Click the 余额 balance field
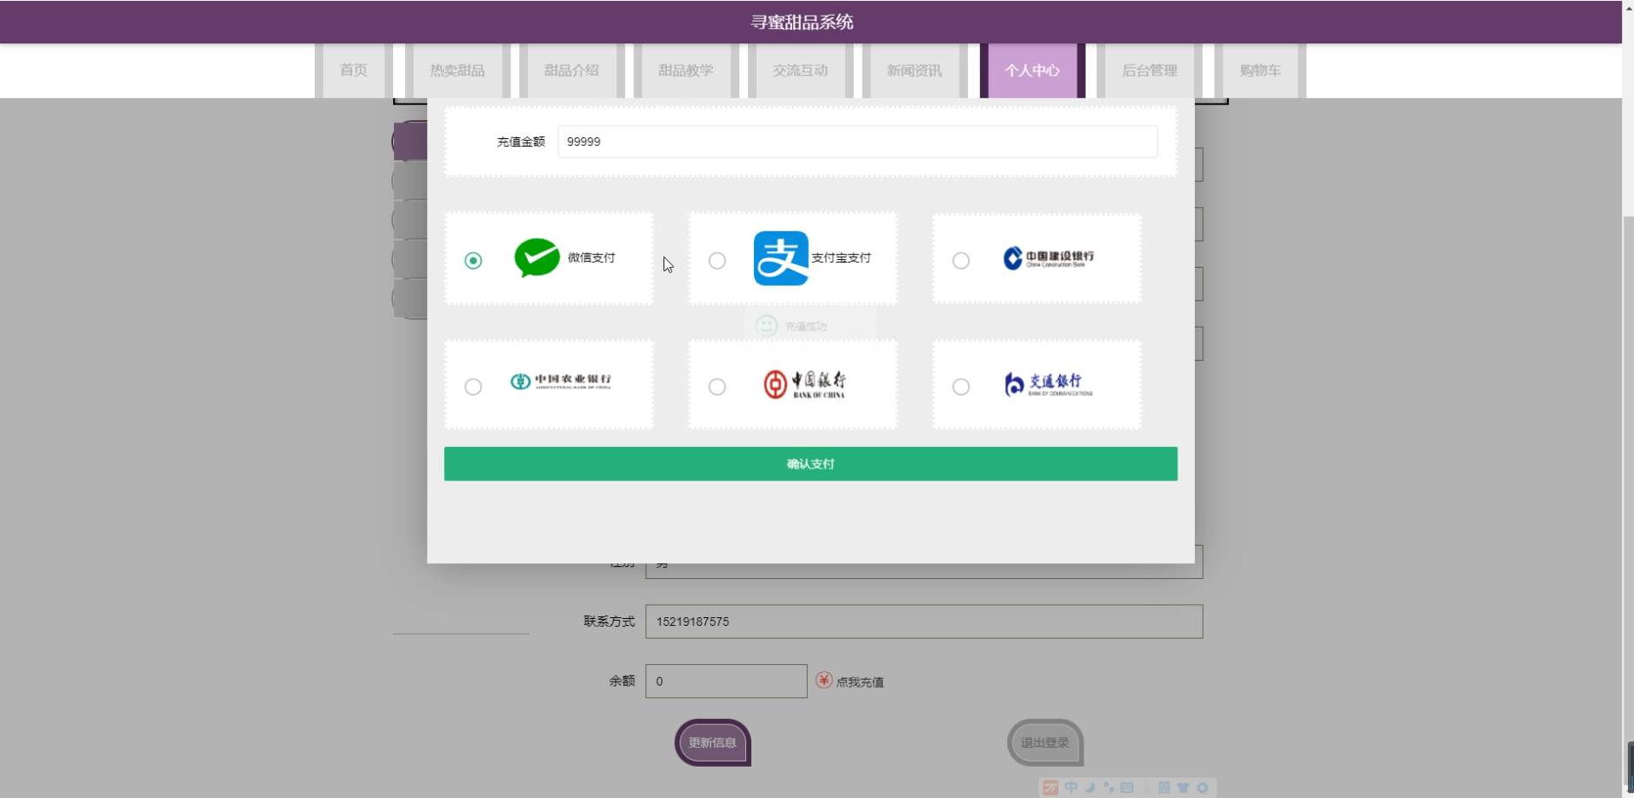Image resolution: width=1634 pixels, height=798 pixels. pyautogui.click(x=726, y=682)
